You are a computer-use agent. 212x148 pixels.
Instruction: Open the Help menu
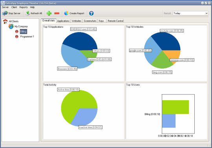32,7
